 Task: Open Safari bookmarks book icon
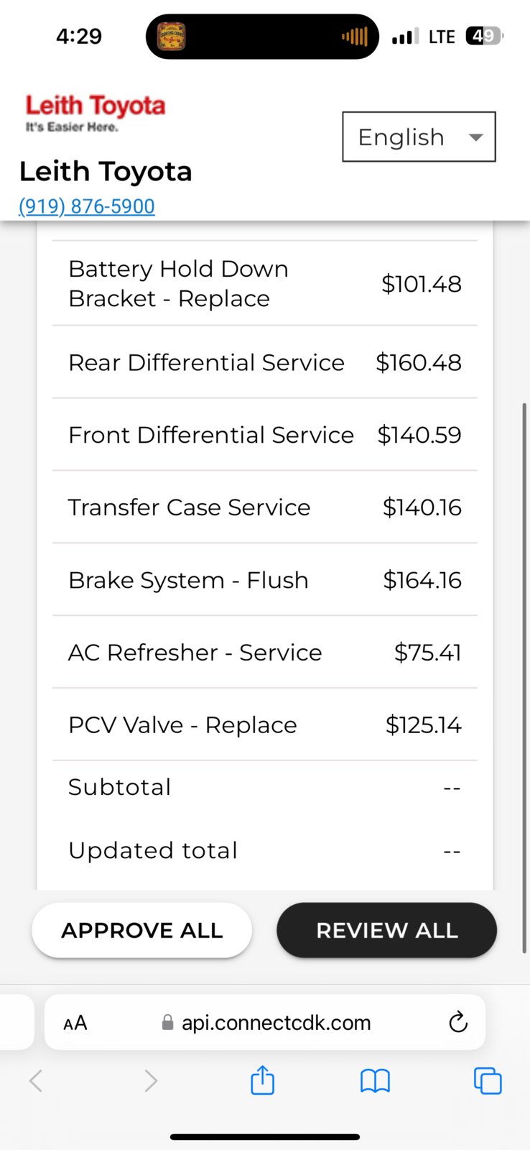coord(375,1081)
